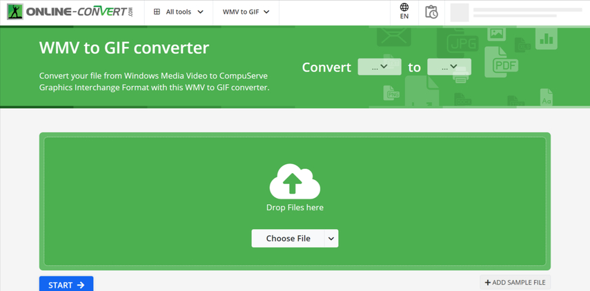
Task: Click the converter description paragraph
Action: click(155, 82)
